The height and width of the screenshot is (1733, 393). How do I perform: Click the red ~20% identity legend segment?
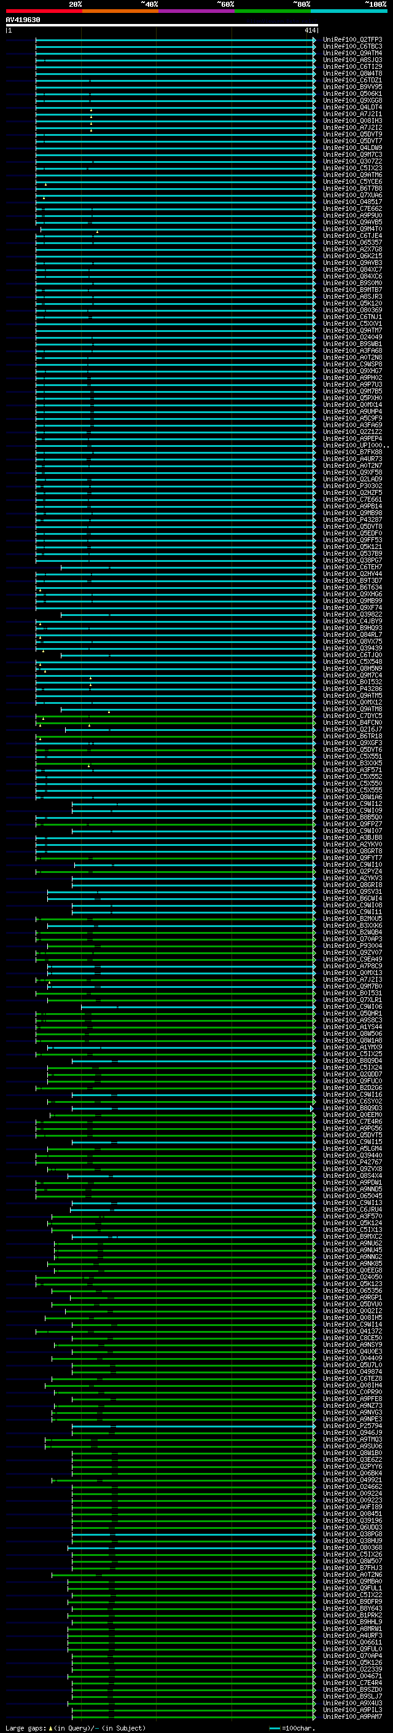(x=44, y=11)
